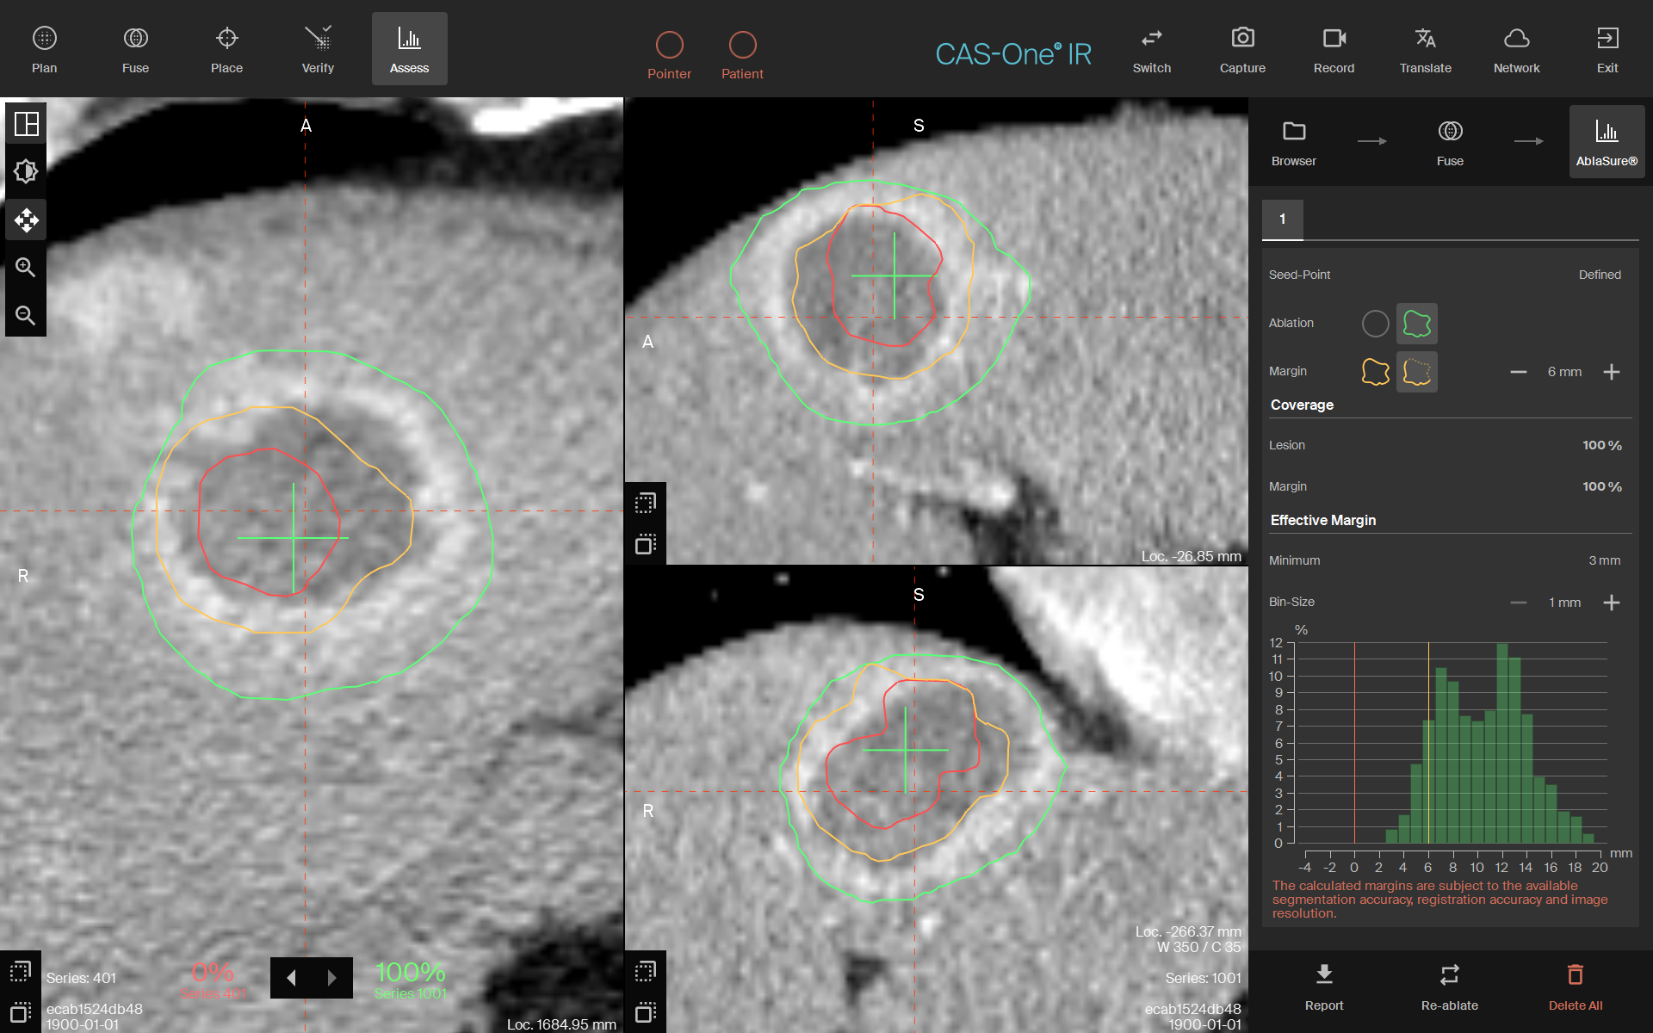Toggle dashed margin outline display

pyautogui.click(x=1416, y=372)
